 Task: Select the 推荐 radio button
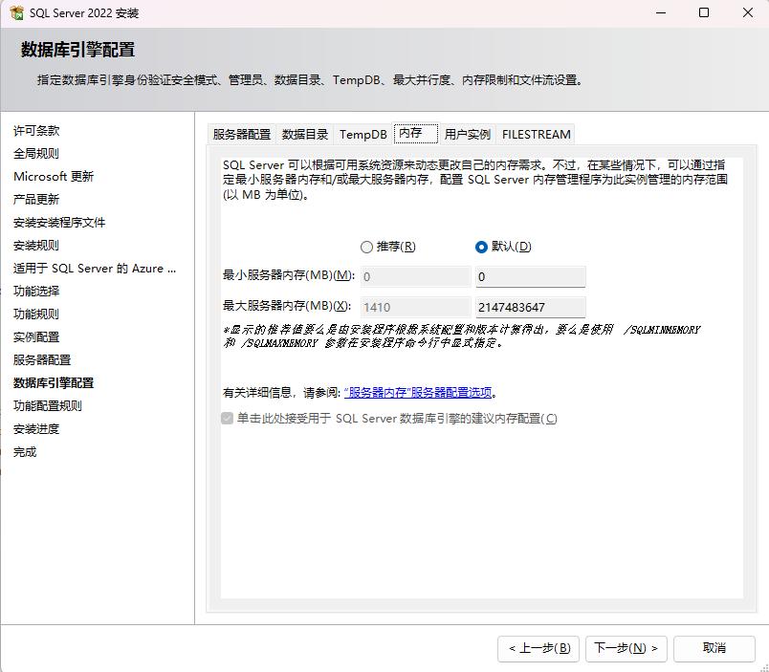point(366,247)
